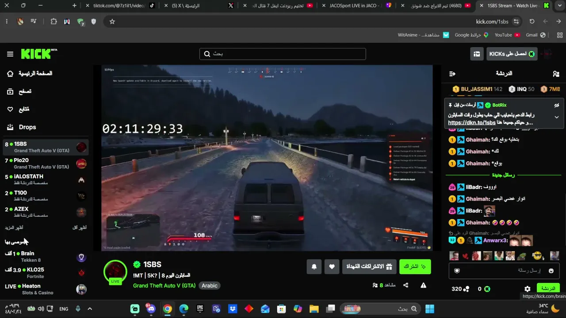Screen dimensions: 566x318
Task: Click the Kick search input field
Action: point(283,54)
